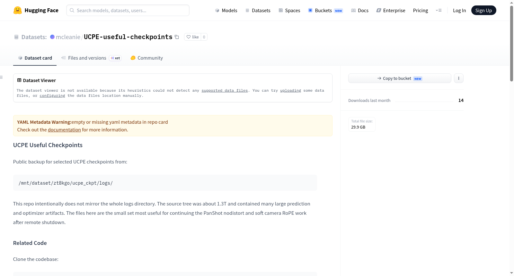Click the Dataset Viewer heading text

(40, 80)
